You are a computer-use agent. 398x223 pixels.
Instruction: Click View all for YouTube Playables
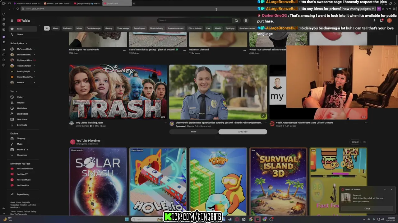pyautogui.click(x=355, y=142)
